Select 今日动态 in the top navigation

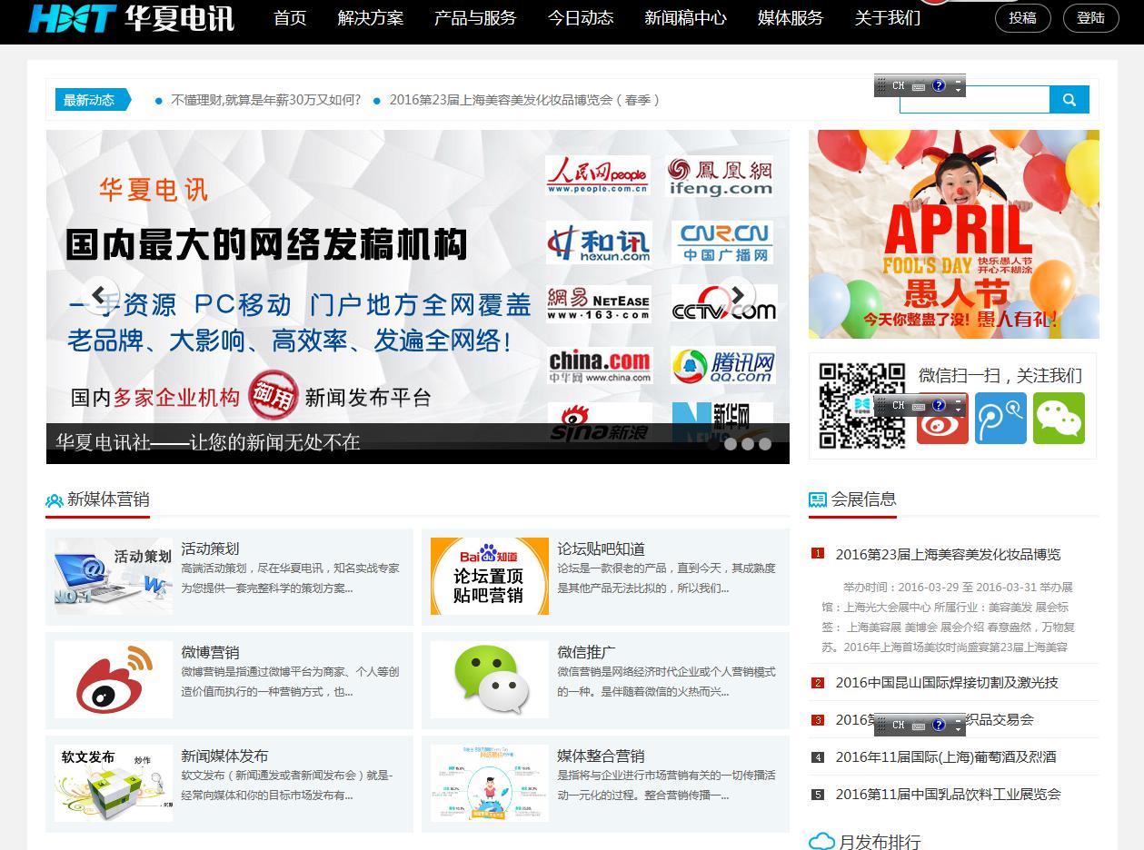pyautogui.click(x=581, y=18)
